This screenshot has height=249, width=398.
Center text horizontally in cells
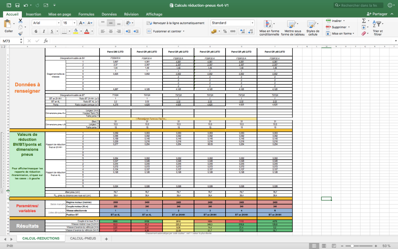pos(111,31)
